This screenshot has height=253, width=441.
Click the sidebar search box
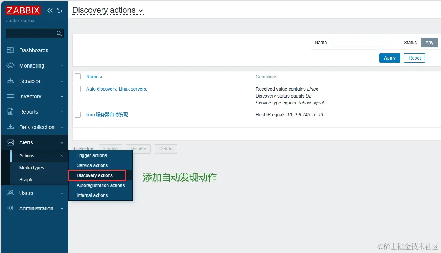click(35, 33)
